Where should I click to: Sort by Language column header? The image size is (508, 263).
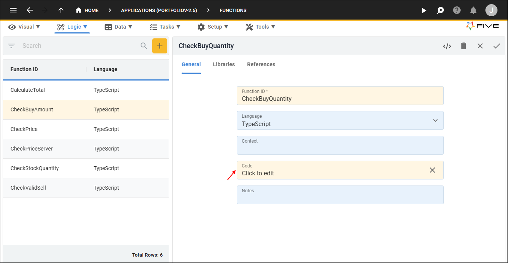pyautogui.click(x=105, y=69)
